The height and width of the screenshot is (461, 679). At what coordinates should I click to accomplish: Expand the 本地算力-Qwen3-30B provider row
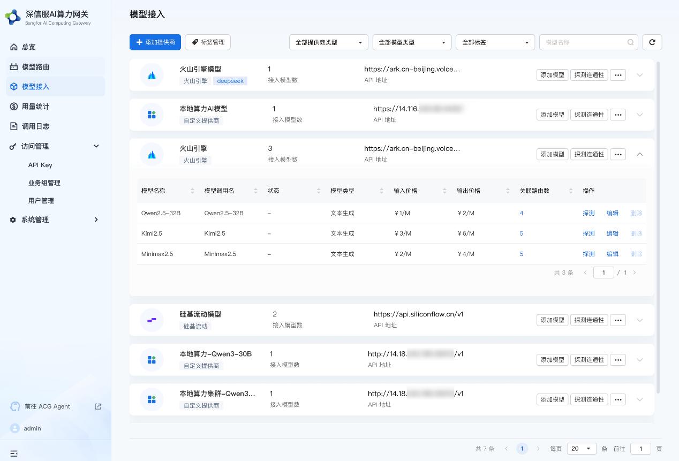tap(640, 360)
